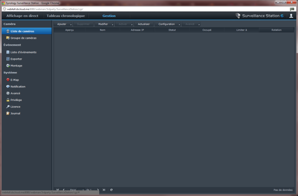Viewport: 298px width, 196px height.
Task: Click the user account icon
Action: click(291, 16)
